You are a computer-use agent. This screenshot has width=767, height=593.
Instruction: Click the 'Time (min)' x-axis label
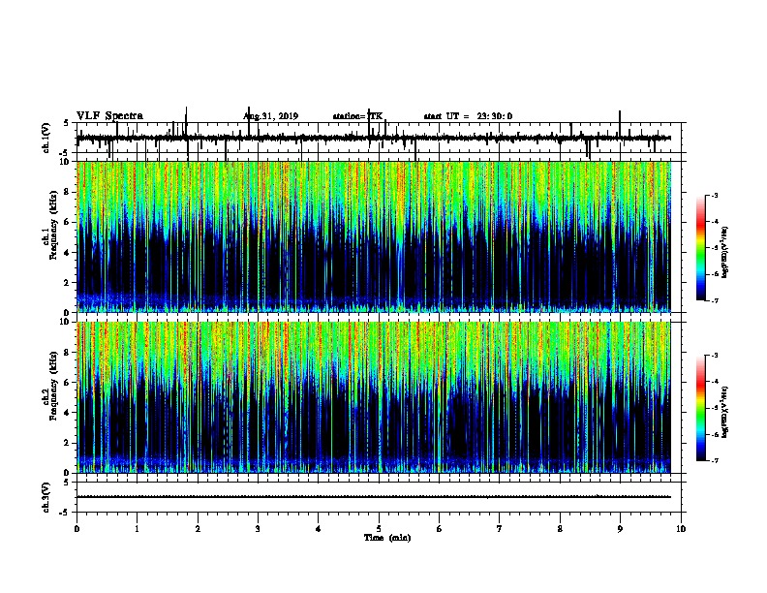click(387, 538)
